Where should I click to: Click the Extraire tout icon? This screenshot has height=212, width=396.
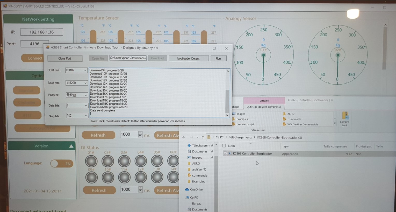pyautogui.click(x=345, y=119)
